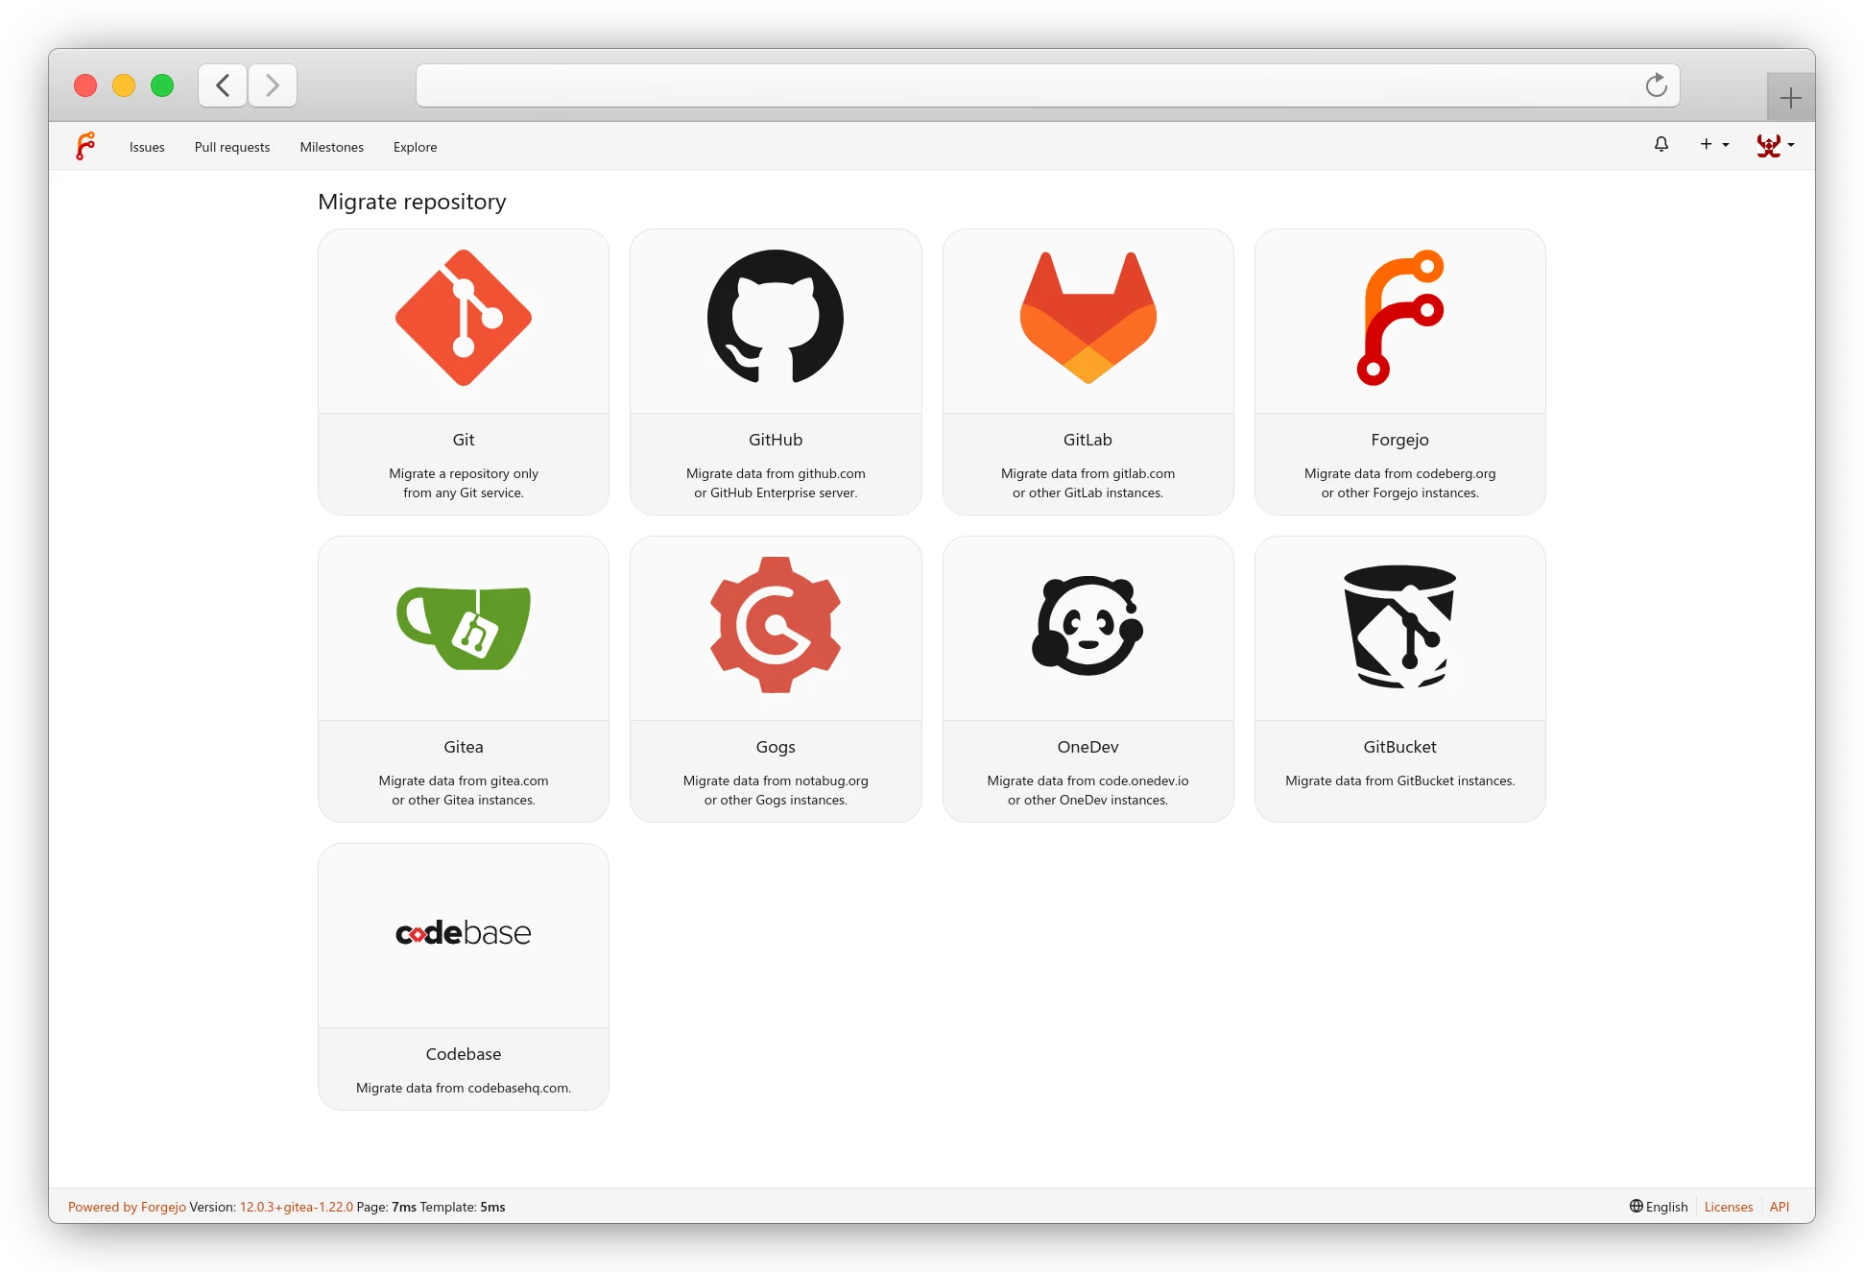Open the API footer link
This screenshot has width=1864, height=1272.
click(x=1779, y=1207)
